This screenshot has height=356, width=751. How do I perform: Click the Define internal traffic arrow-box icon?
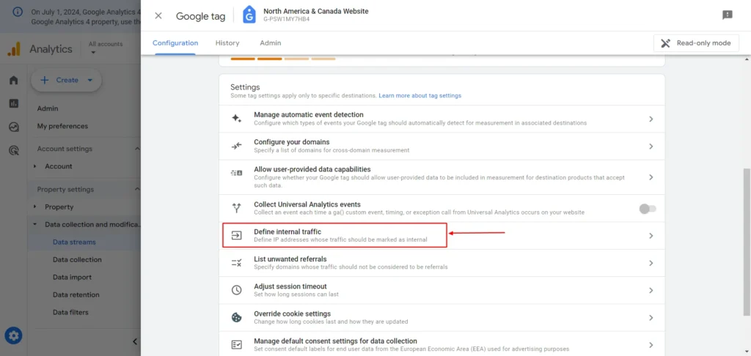(237, 235)
